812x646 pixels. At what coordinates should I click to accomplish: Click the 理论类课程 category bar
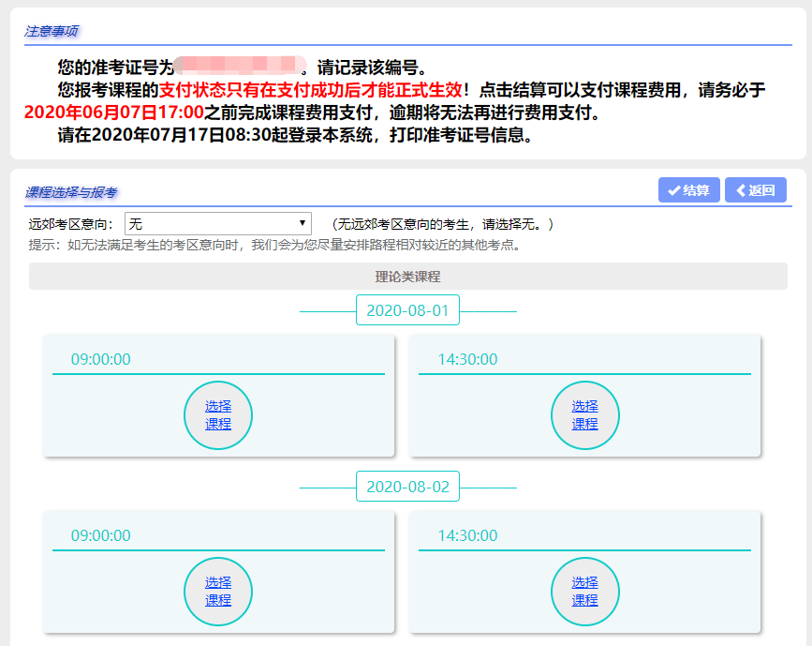coord(406,276)
